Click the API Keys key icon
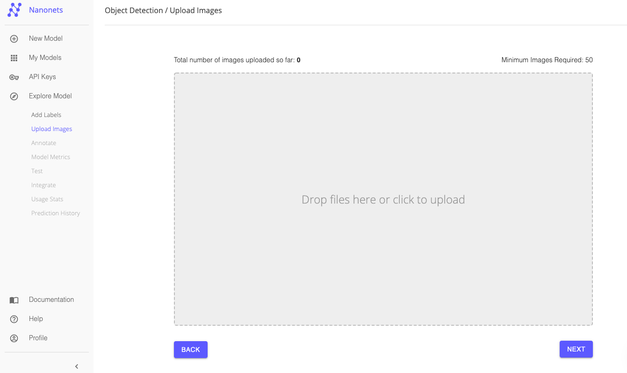 point(14,77)
